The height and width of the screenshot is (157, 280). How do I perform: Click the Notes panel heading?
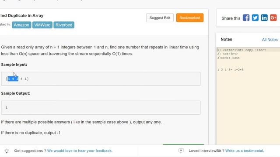[226, 39]
